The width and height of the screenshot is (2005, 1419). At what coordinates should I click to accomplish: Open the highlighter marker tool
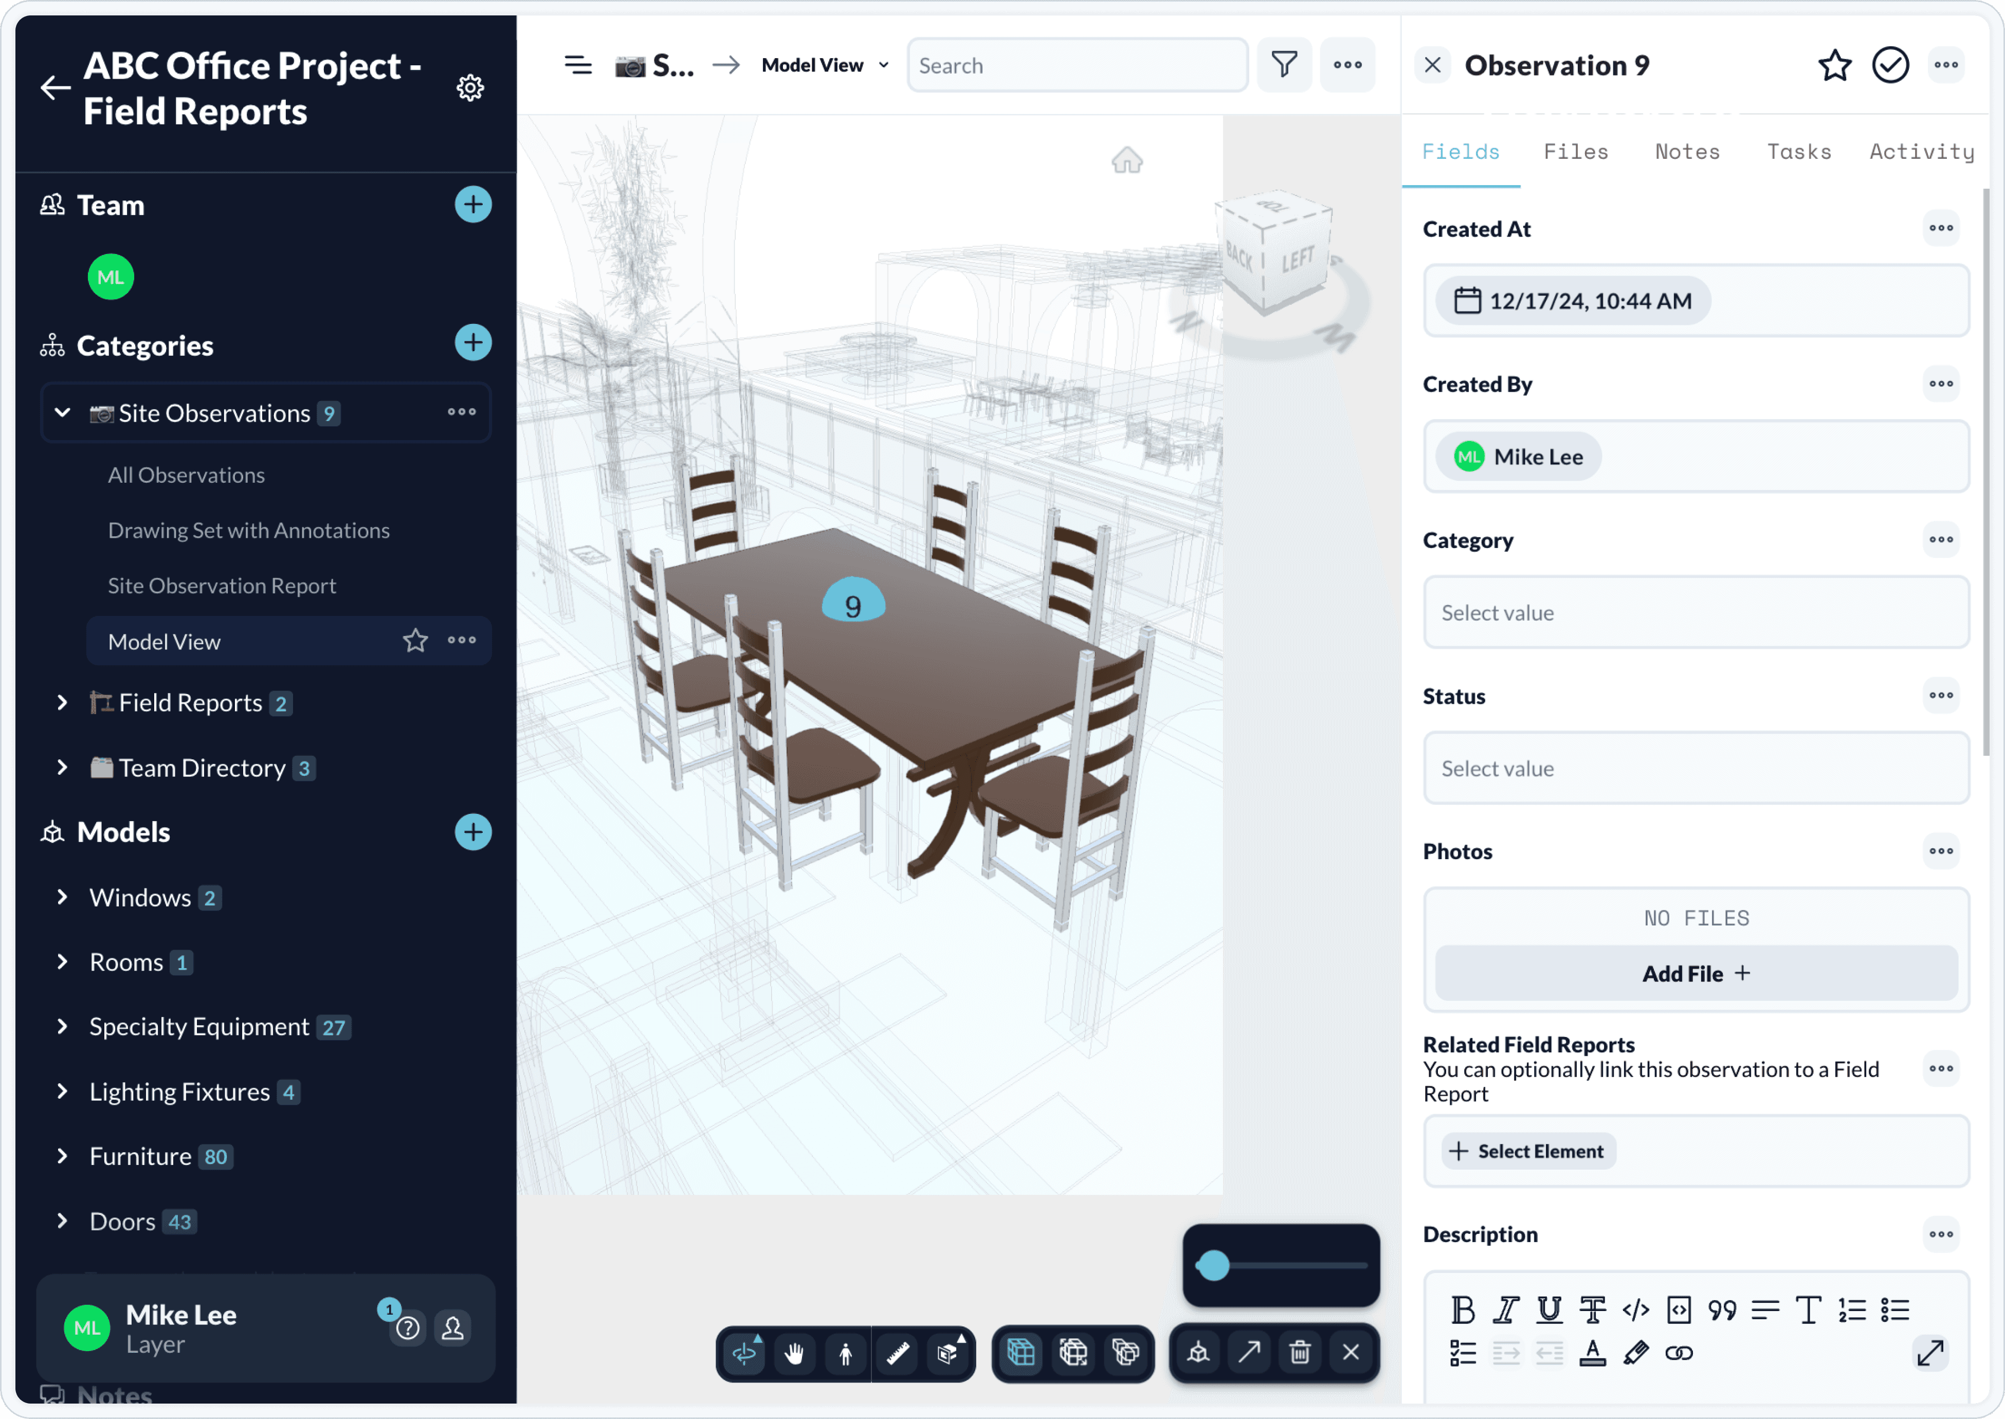tap(1635, 1354)
